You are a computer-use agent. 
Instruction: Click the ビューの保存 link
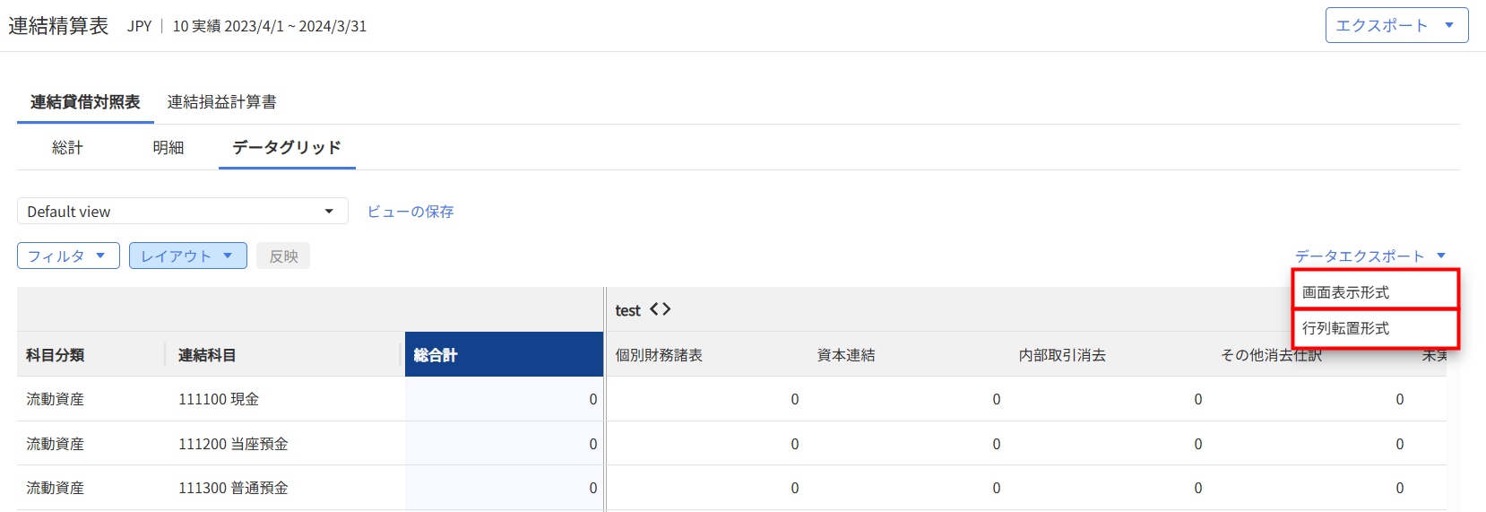410,212
